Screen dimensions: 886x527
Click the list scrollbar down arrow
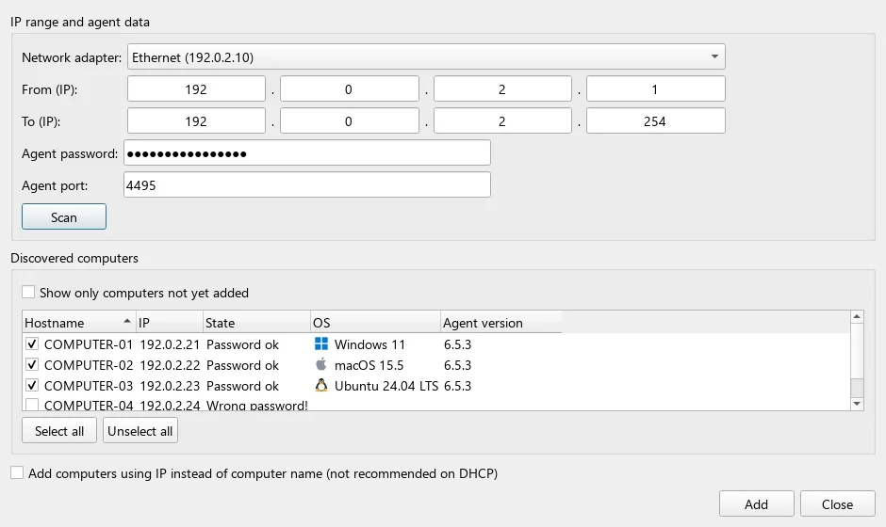857,404
